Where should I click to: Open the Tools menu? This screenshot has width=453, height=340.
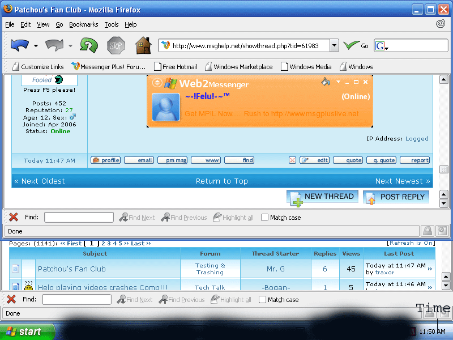pyautogui.click(x=112, y=24)
